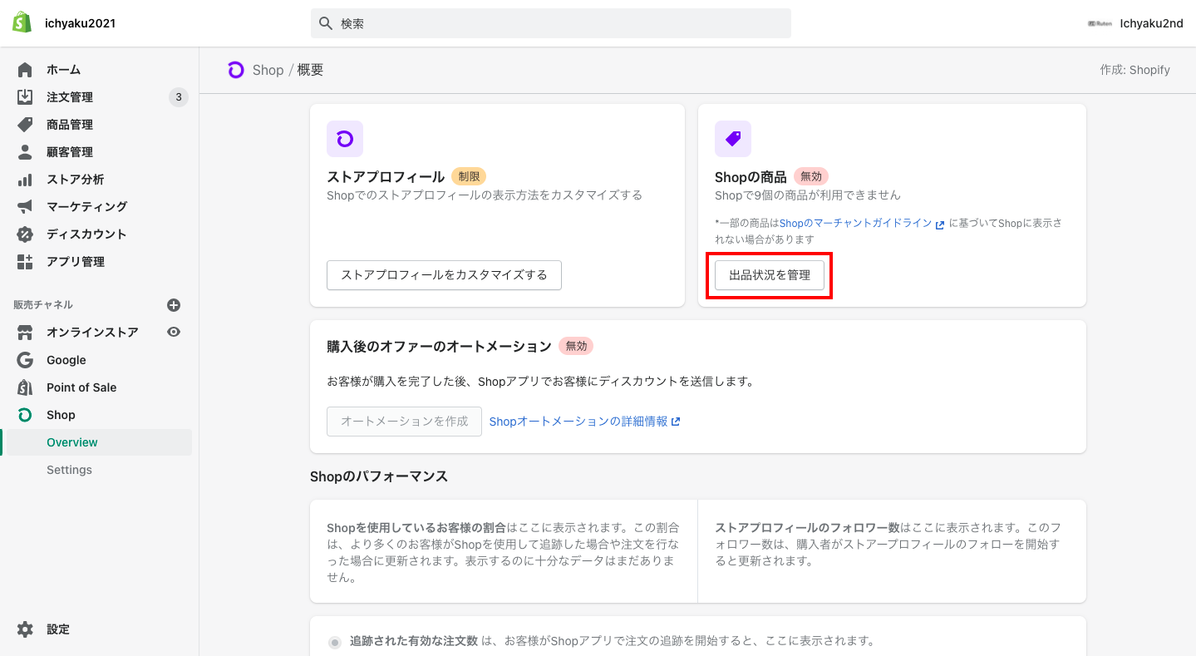Click the ichyaku2021 store name
This screenshot has width=1196, height=656.
(80, 23)
